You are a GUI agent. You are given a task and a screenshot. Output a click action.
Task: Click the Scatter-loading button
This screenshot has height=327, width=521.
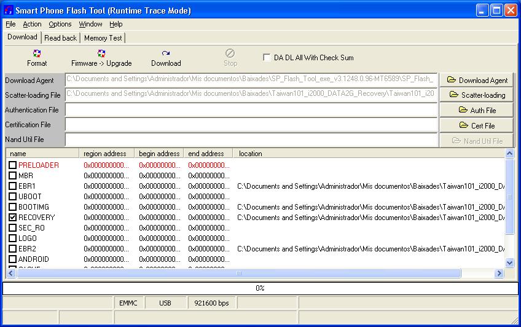(477, 95)
